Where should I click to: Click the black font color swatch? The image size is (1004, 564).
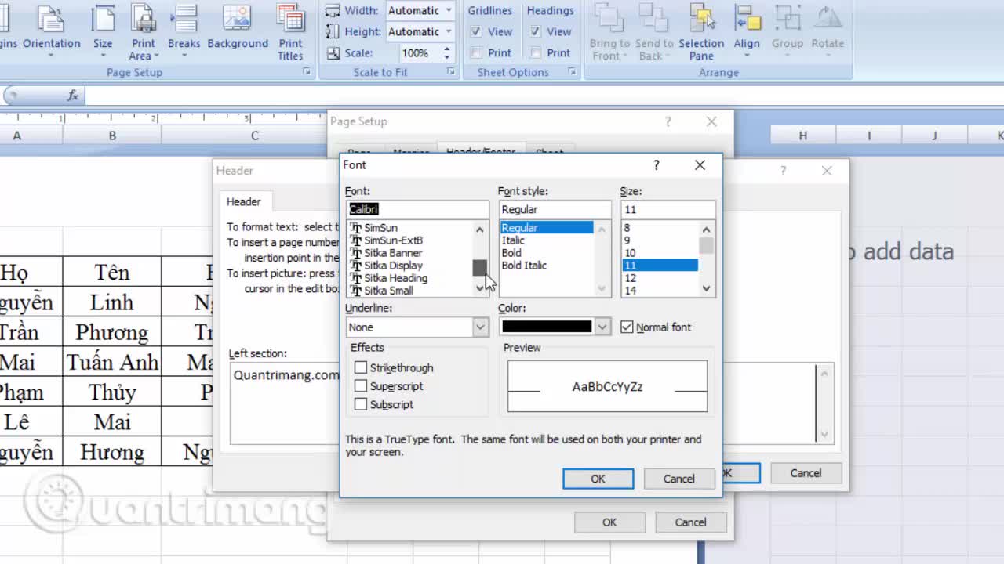(547, 327)
